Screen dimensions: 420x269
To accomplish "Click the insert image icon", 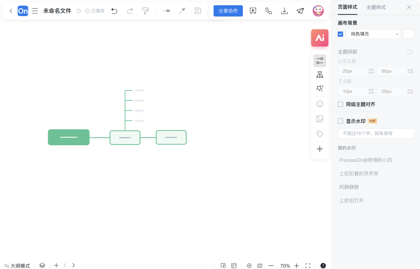I will tap(320, 119).
